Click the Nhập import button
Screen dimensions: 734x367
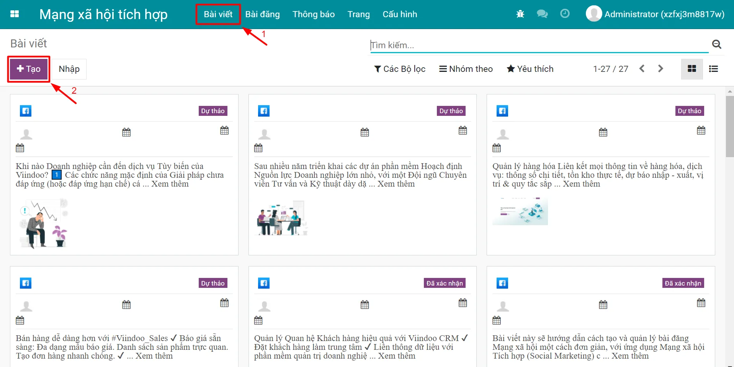pyautogui.click(x=69, y=69)
